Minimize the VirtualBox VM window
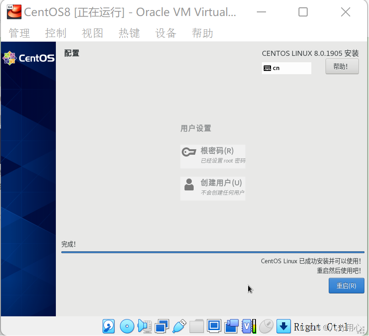The width and height of the screenshot is (369, 336). point(261,12)
